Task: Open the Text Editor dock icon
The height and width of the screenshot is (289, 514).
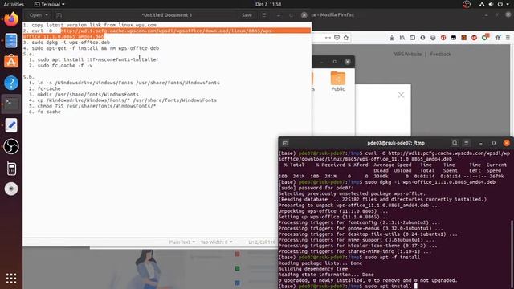Action: (11, 125)
